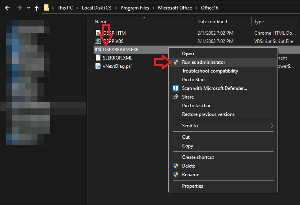
Task: Click the Back navigation arrow
Action: 7,8
